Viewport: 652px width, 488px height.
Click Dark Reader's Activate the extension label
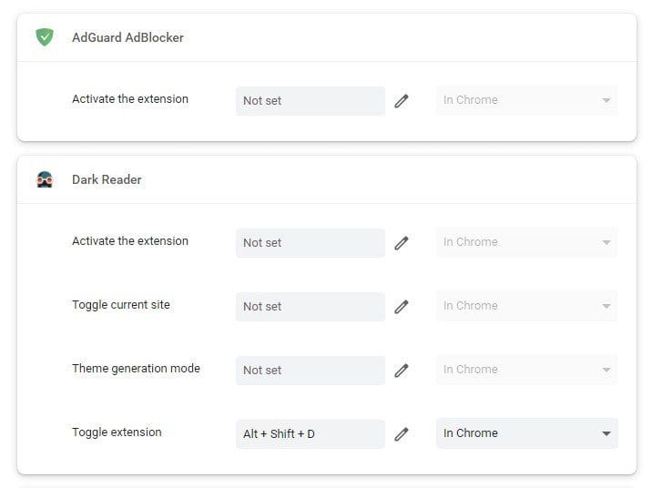(130, 241)
